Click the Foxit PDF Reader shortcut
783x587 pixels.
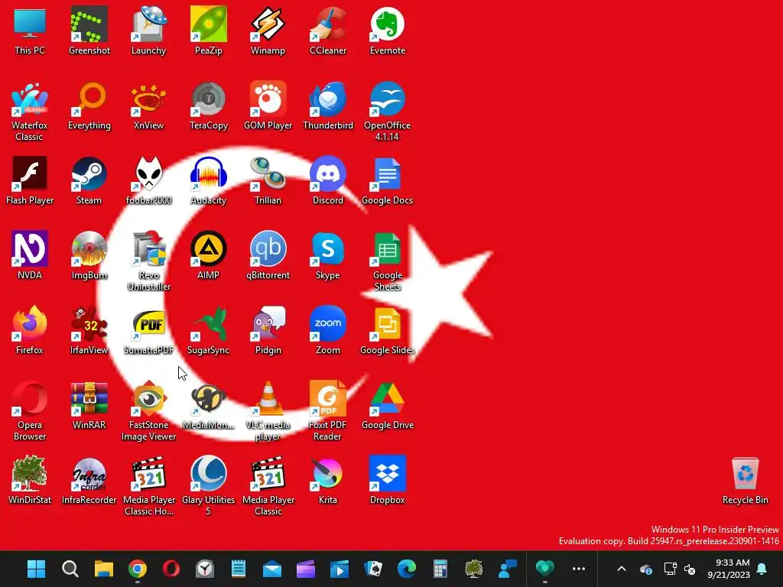[x=328, y=411]
